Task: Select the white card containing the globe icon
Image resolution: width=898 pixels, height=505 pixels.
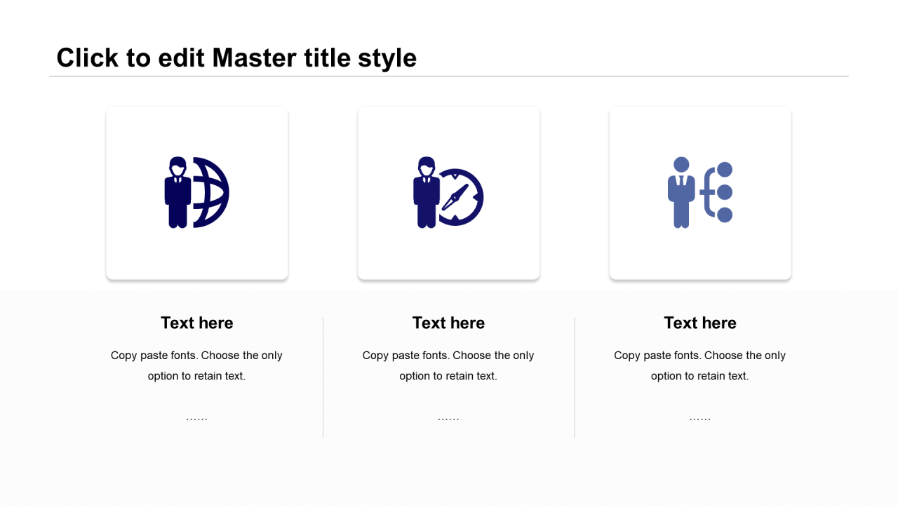Action: [197, 193]
